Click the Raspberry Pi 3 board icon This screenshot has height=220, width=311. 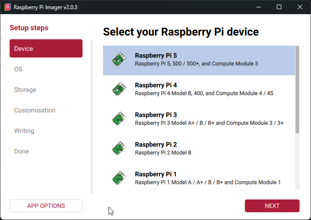(119, 119)
